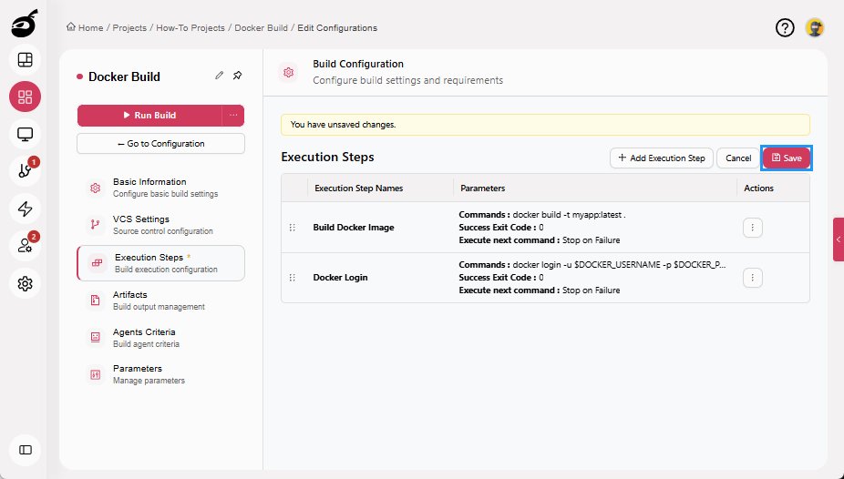Select the projects grid icon in sidebar

[x=25, y=97]
